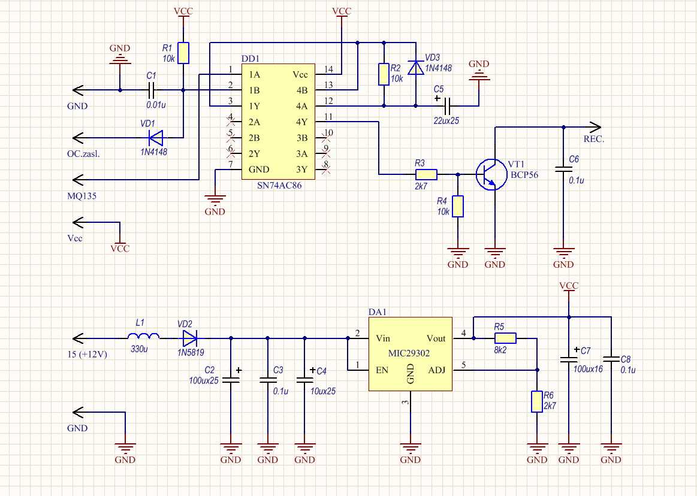The image size is (697, 496).
Task: Click the GND symbol below DD1 pin 7
Action: (x=215, y=205)
